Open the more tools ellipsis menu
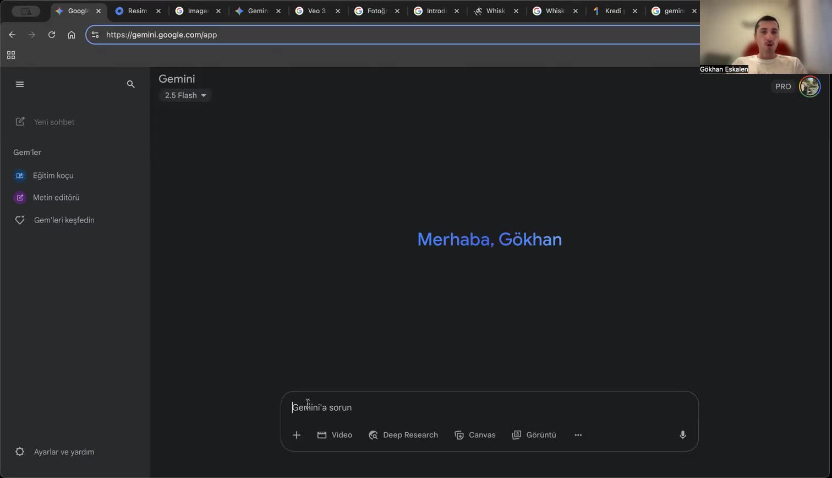This screenshot has height=478, width=832. (x=578, y=435)
